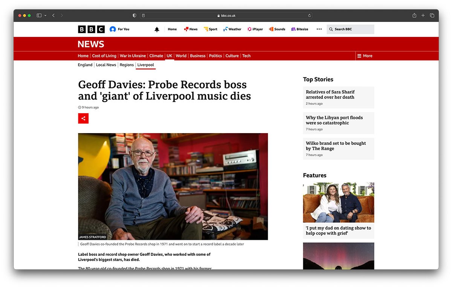Open Local News sub-navigation link
This screenshot has height=287, width=452.
(x=106, y=65)
